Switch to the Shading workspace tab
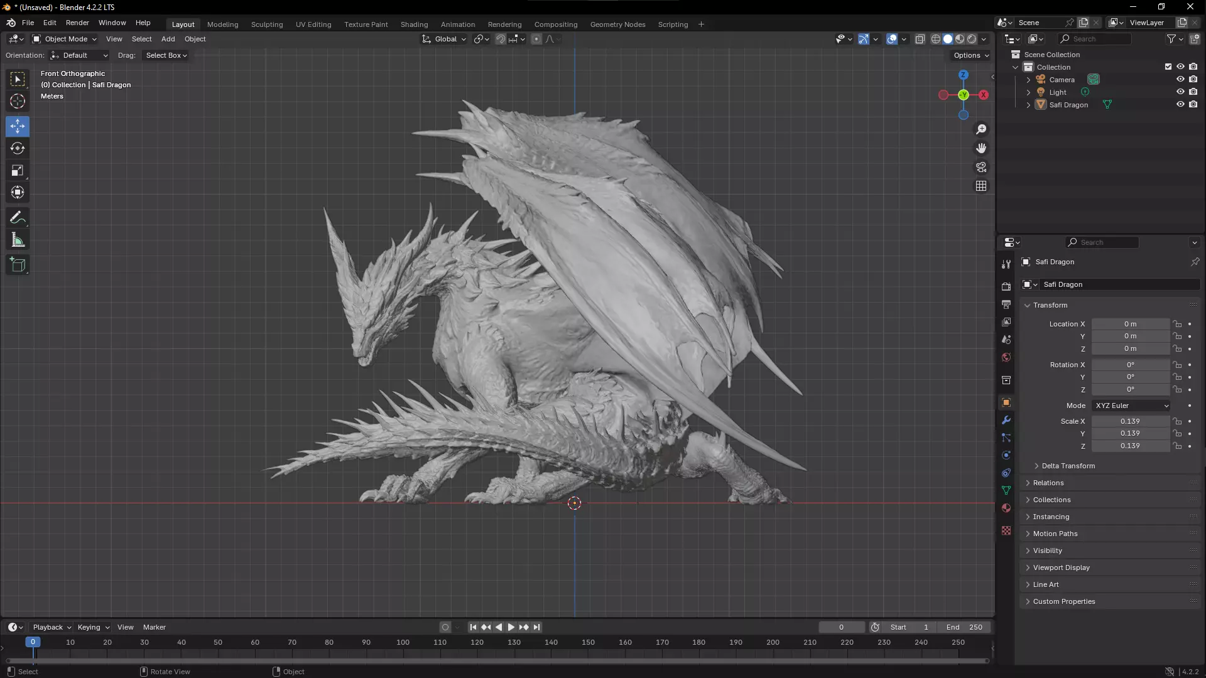 [414, 24]
